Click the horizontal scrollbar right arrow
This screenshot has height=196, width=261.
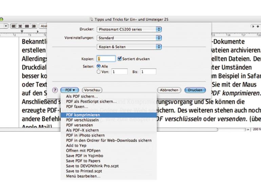(x=248, y=130)
